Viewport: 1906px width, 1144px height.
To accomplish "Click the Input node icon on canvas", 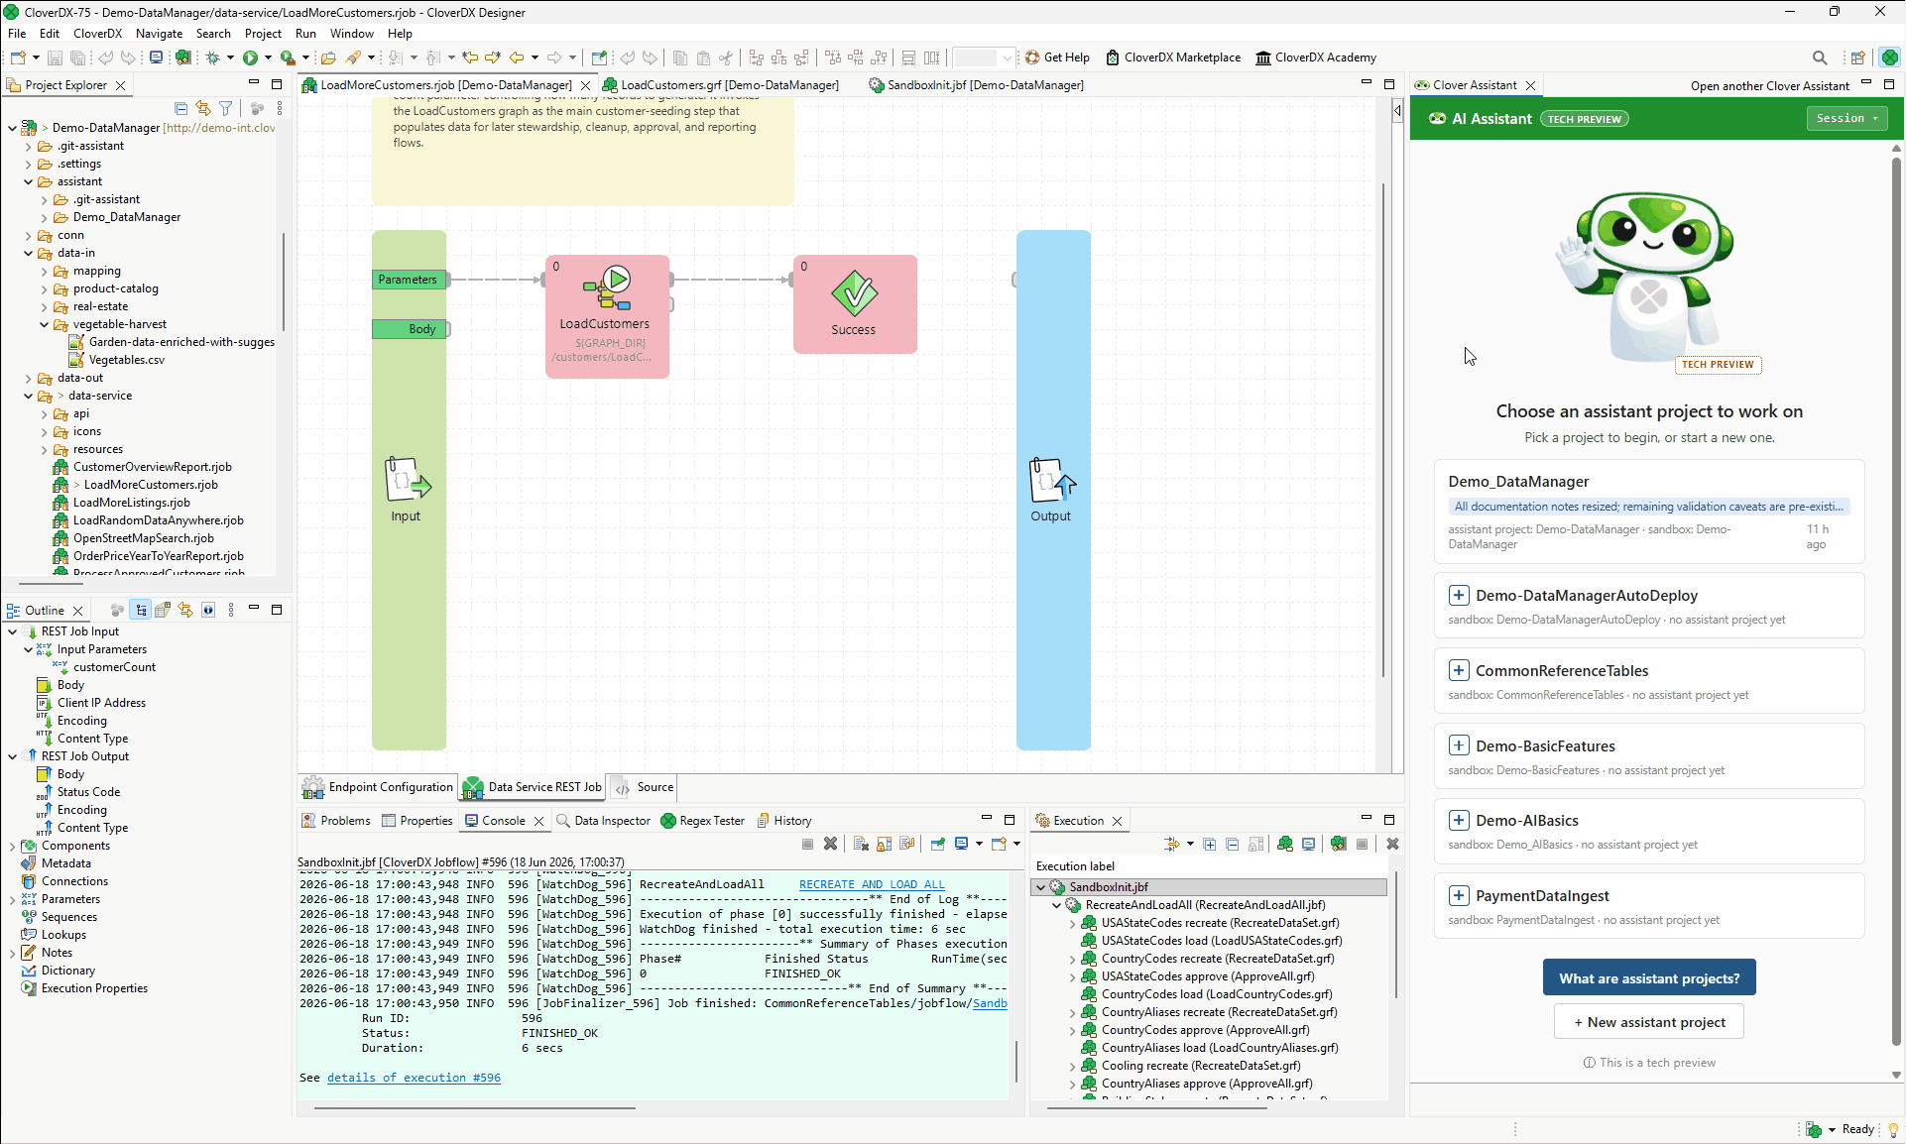I will tap(407, 480).
